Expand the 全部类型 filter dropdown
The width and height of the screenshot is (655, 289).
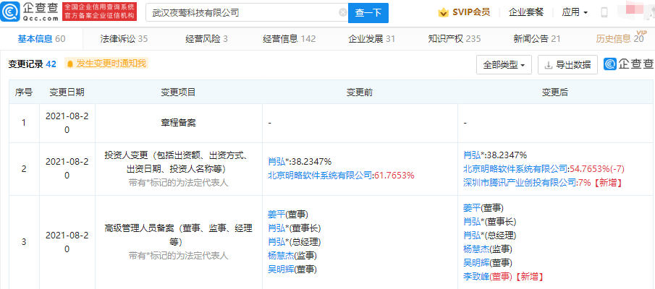[x=504, y=65]
